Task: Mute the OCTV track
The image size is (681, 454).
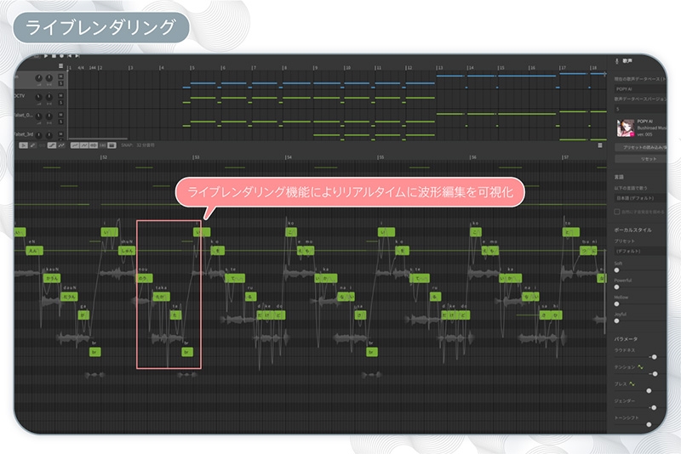Action: click(x=60, y=94)
